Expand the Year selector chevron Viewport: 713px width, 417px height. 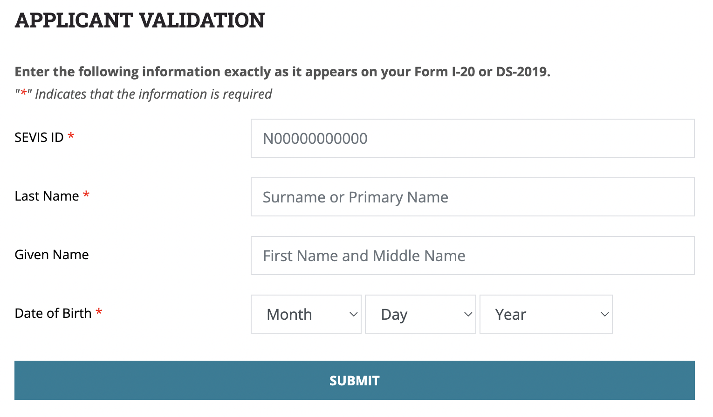(604, 314)
